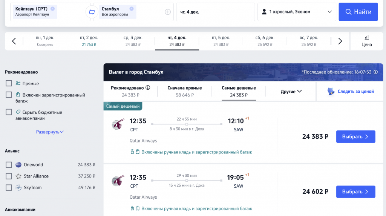This screenshot has width=386, height=216.
Task: Click the bell icon for price tracking
Action: tap(331, 91)
